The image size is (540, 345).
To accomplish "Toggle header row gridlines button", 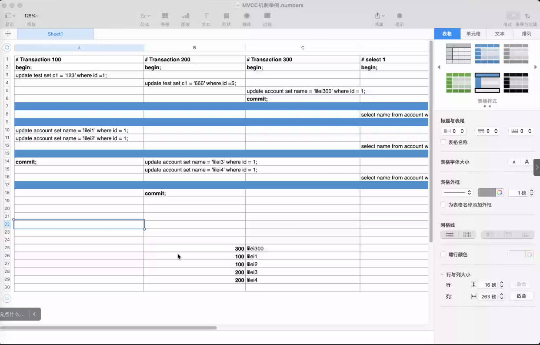I will (507, 234).
